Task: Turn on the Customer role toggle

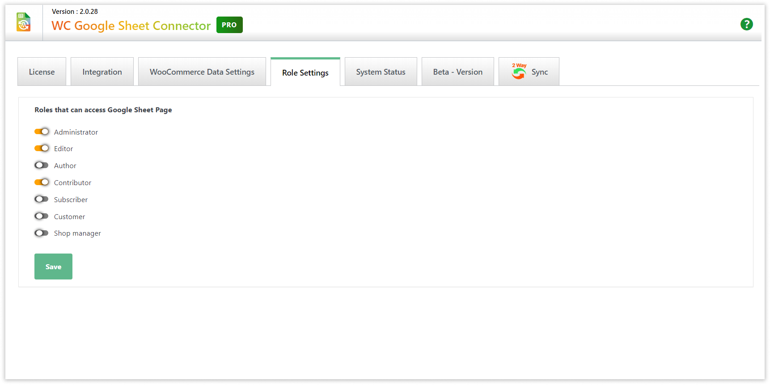Action: 42,216
